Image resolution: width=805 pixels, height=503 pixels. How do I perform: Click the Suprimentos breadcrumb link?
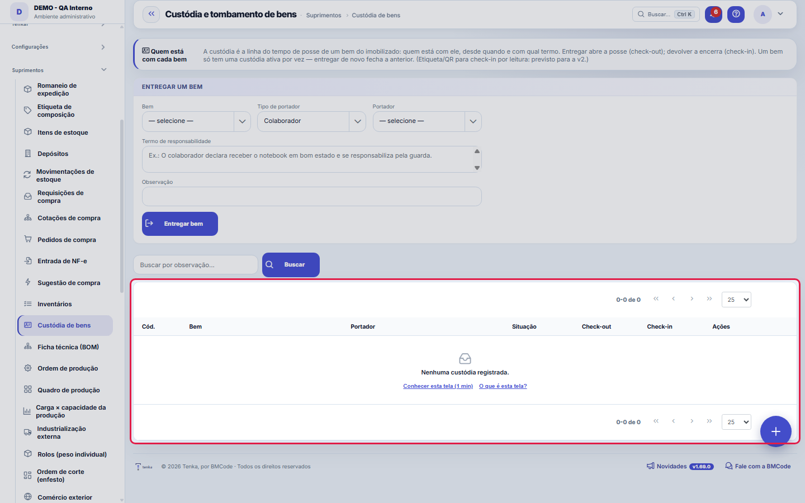click(x=324, y=15)
